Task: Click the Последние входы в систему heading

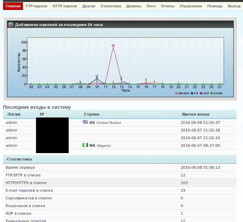Action: tap(37, 107)
